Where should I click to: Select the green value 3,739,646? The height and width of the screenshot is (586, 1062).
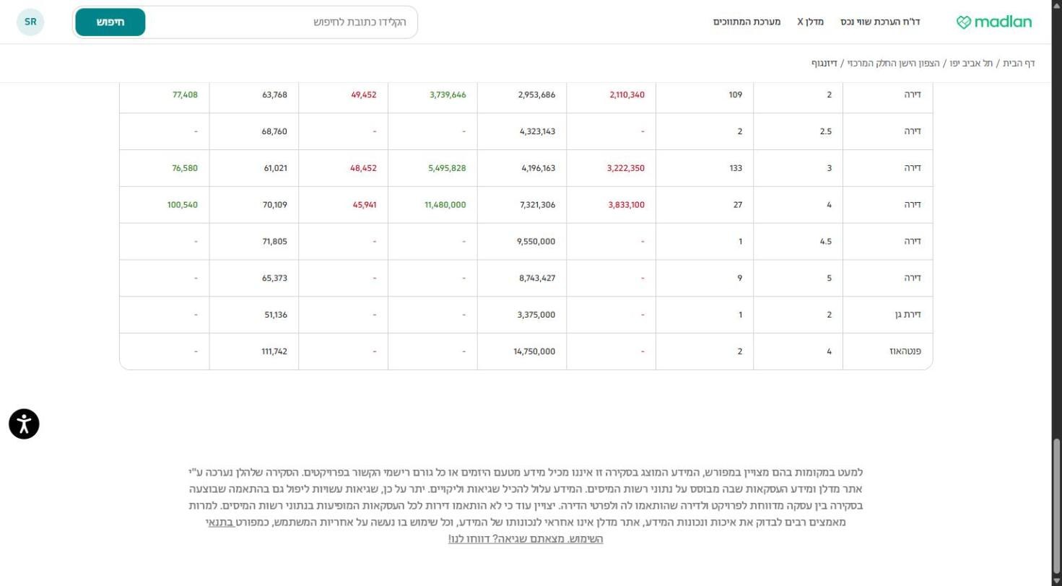(448, 95)
